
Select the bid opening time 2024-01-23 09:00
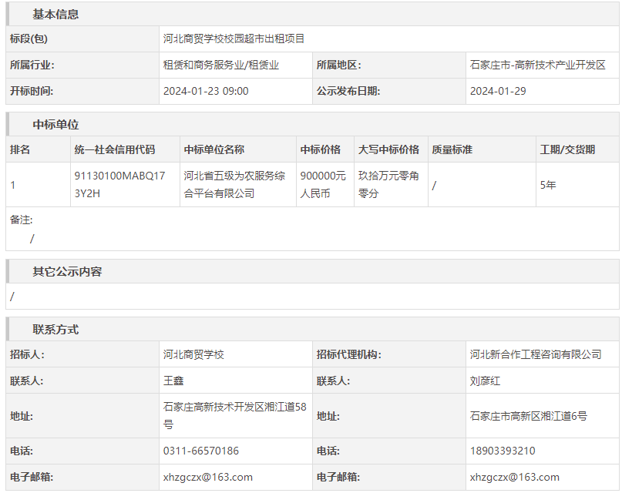coord(206,91)
